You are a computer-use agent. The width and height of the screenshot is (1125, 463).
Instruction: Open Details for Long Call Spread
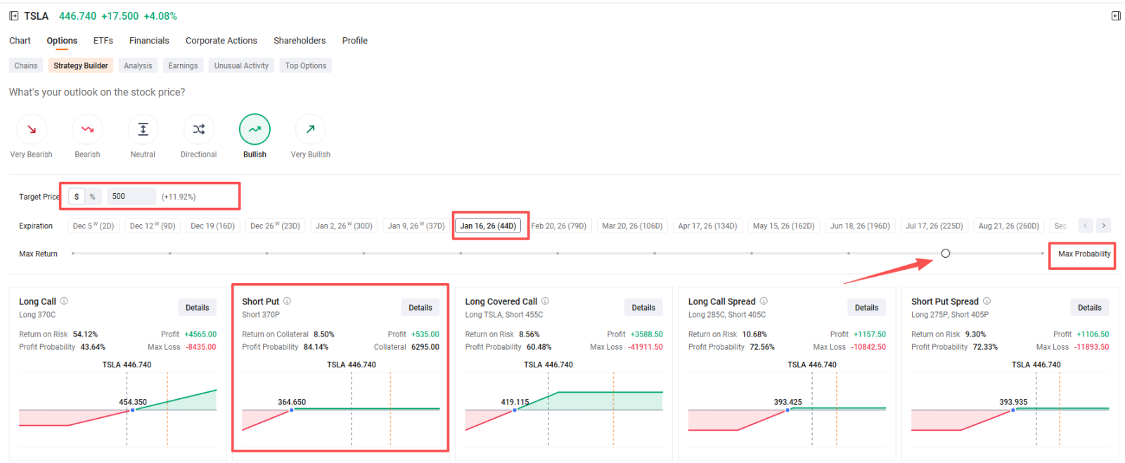[x=866, y=308]
